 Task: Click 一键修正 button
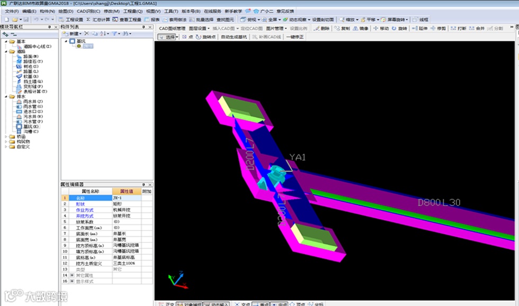294,37
